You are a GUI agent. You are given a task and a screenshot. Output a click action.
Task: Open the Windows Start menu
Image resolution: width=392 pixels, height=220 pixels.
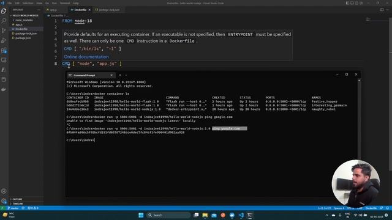pos(141,215)
